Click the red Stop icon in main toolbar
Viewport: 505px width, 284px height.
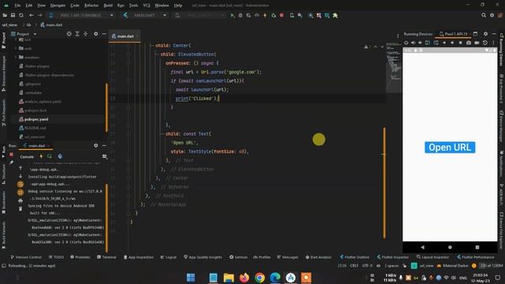click(x=282, y=16)
